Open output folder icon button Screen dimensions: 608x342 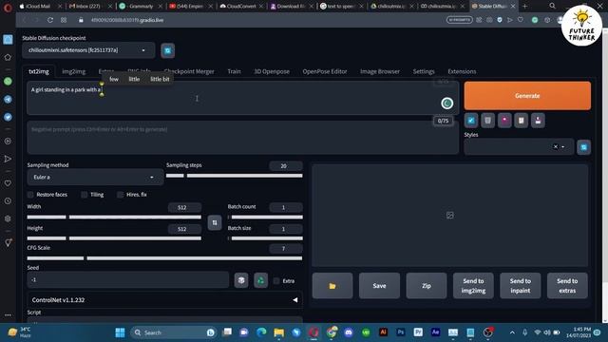tap(332, 286)
